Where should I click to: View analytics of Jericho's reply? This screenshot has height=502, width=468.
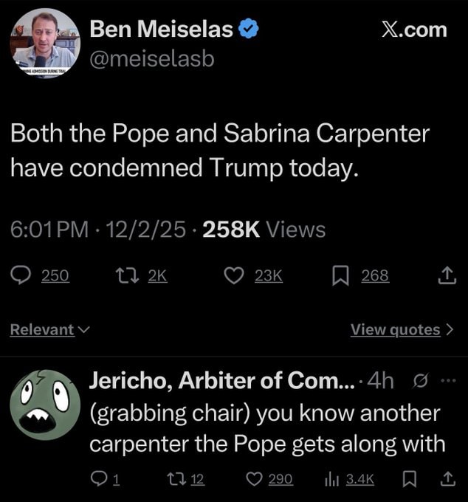tap(332, 480)
